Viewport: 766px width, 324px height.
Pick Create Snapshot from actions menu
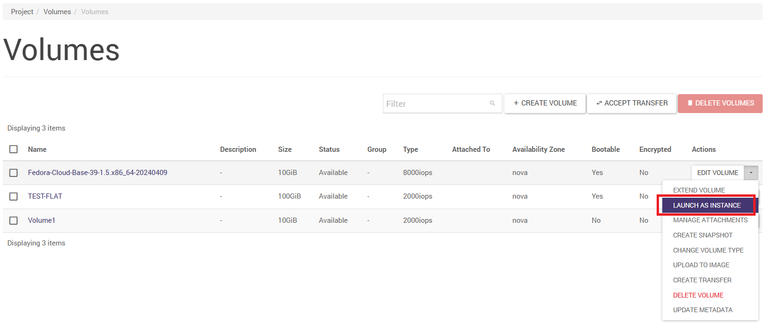click(703, 235)
